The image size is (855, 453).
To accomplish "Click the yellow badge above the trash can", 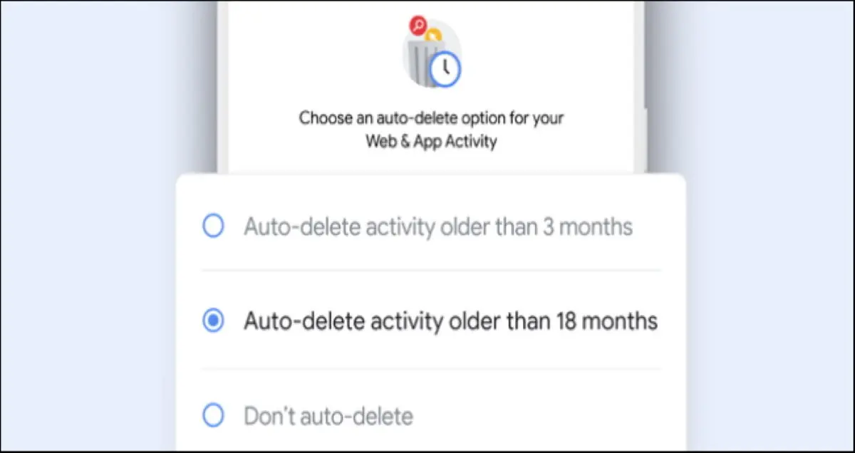I will point(432,33).
